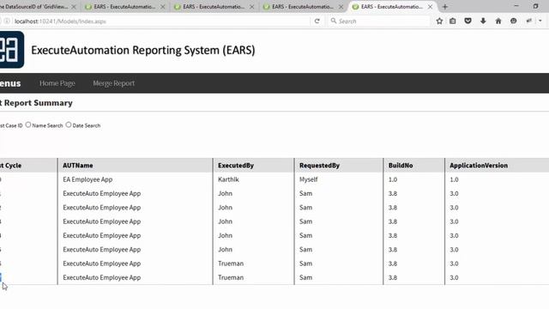Viewport: 549px width, 309px height.
Task: Select the active EARS tab
Action: 391,7
